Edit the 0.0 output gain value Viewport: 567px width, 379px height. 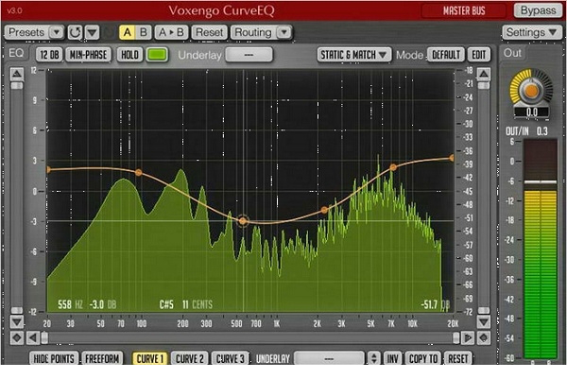531,112
